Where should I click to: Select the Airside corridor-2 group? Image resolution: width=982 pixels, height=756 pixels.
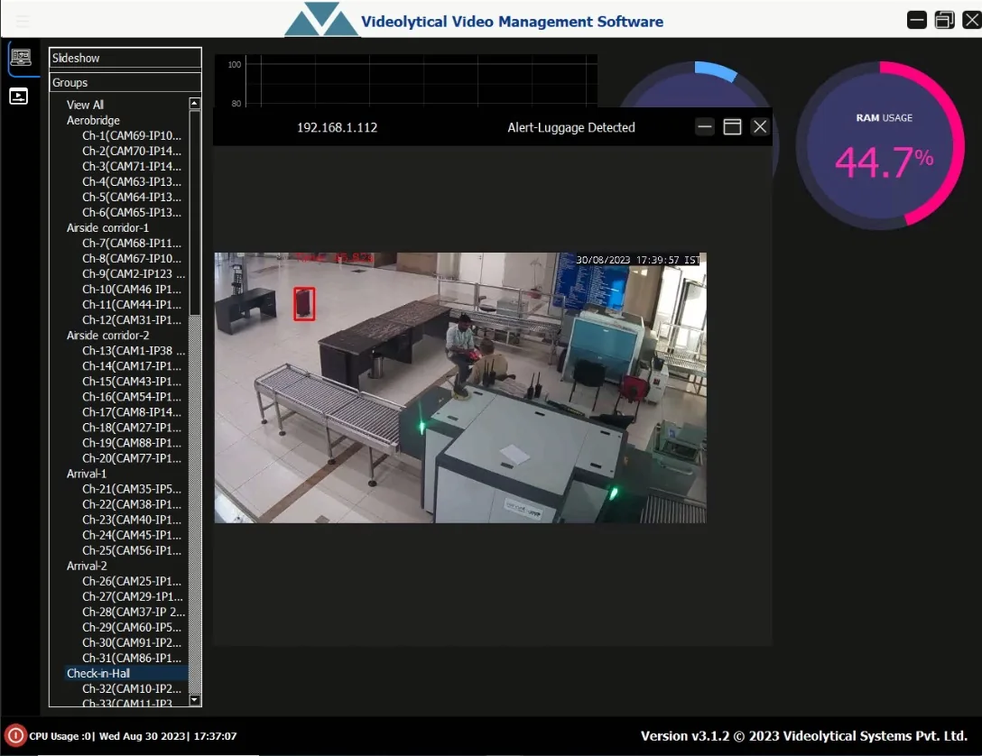point(107,336)
